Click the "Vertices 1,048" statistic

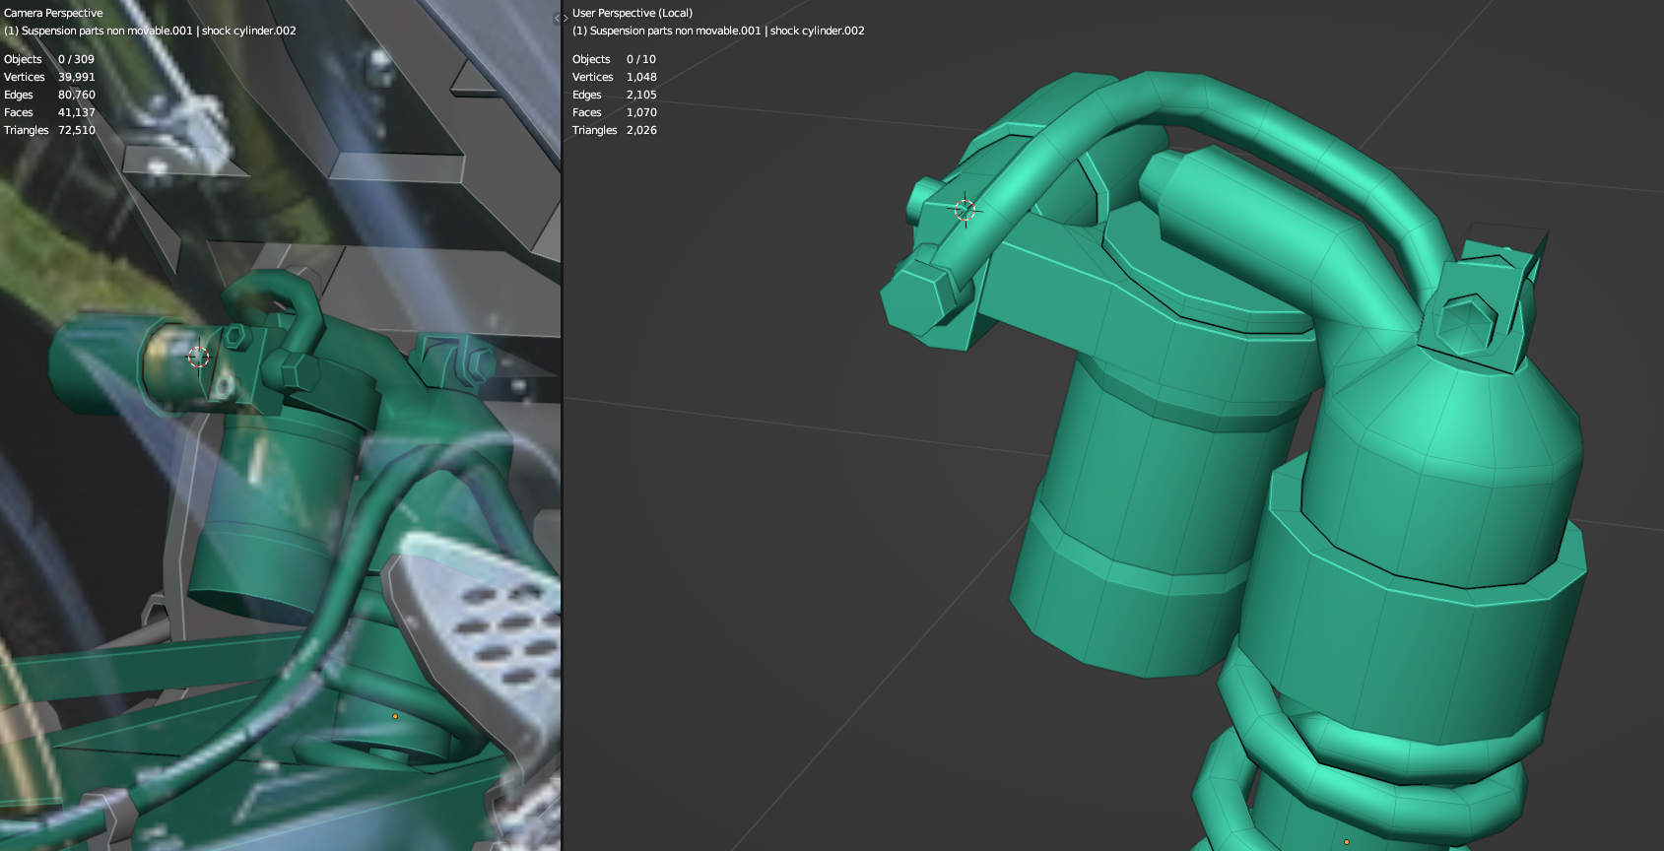(614, 77)
